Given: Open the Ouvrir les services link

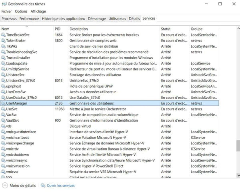Looking at the screenshot, I should pos(61,186).
